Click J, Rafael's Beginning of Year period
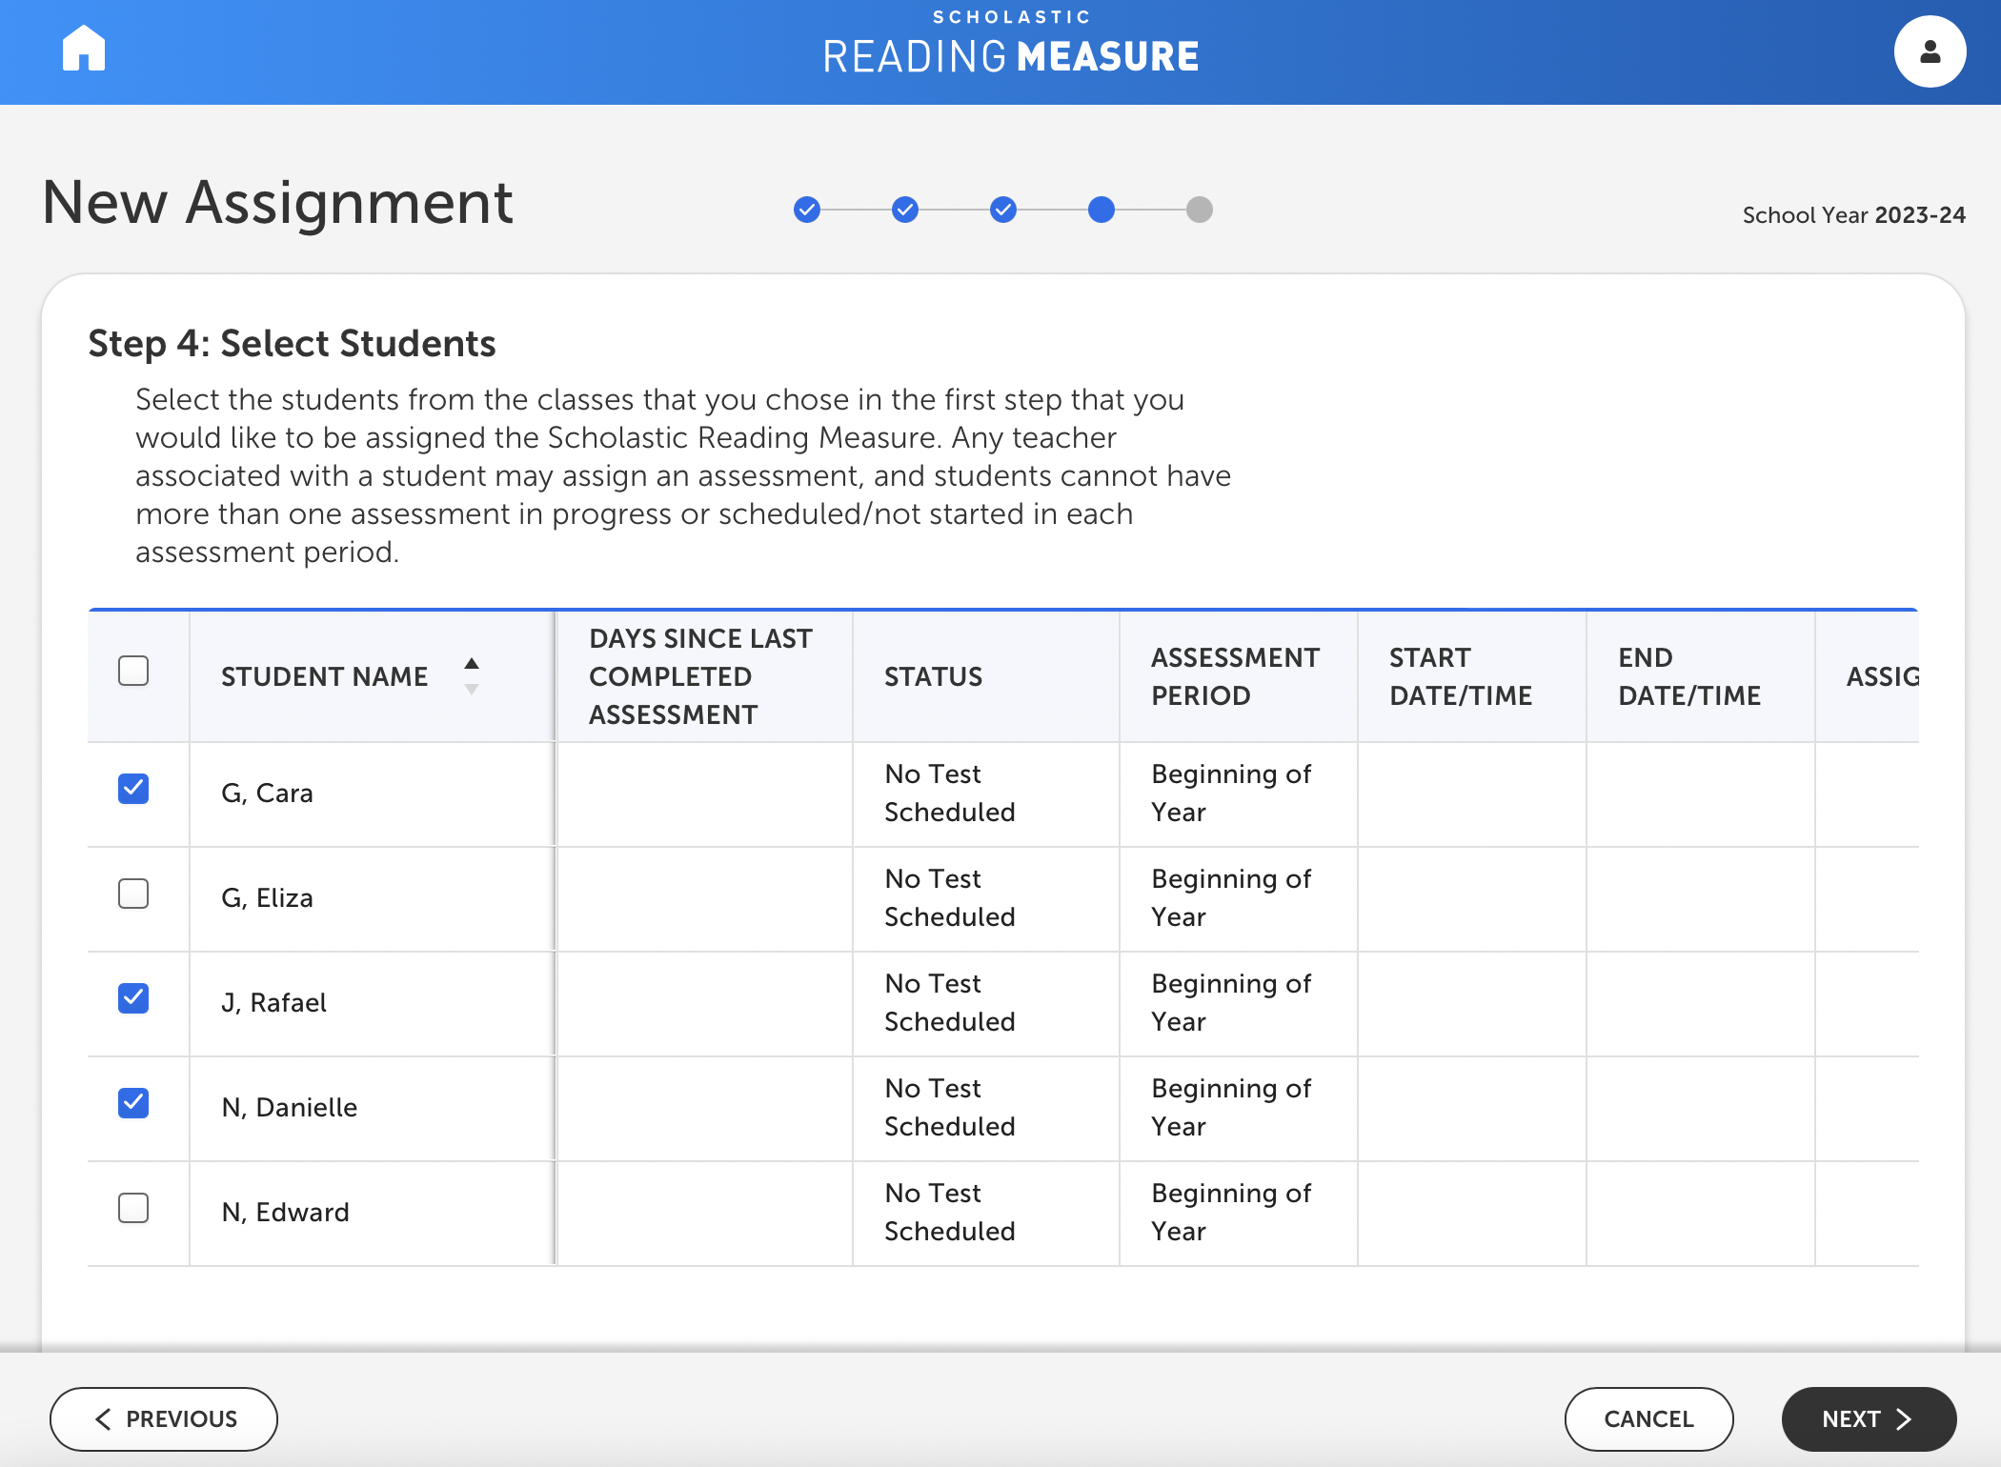The image size is (2001, 1467). pyautogui.click(x=1231, y=1002)
